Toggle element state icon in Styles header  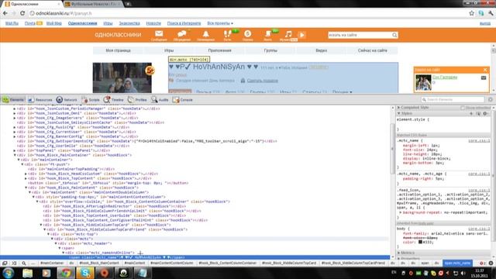tap(478, 113)
